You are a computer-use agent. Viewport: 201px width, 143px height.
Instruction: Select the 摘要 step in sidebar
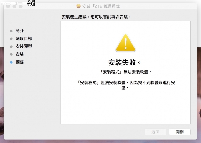[x=20, y=62]
